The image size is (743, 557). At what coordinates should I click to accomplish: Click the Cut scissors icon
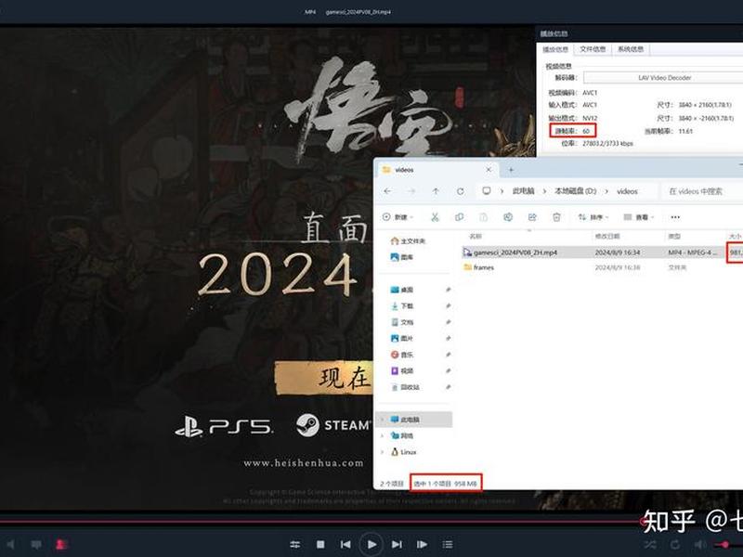pyautogui.click(x=435, y=217)
